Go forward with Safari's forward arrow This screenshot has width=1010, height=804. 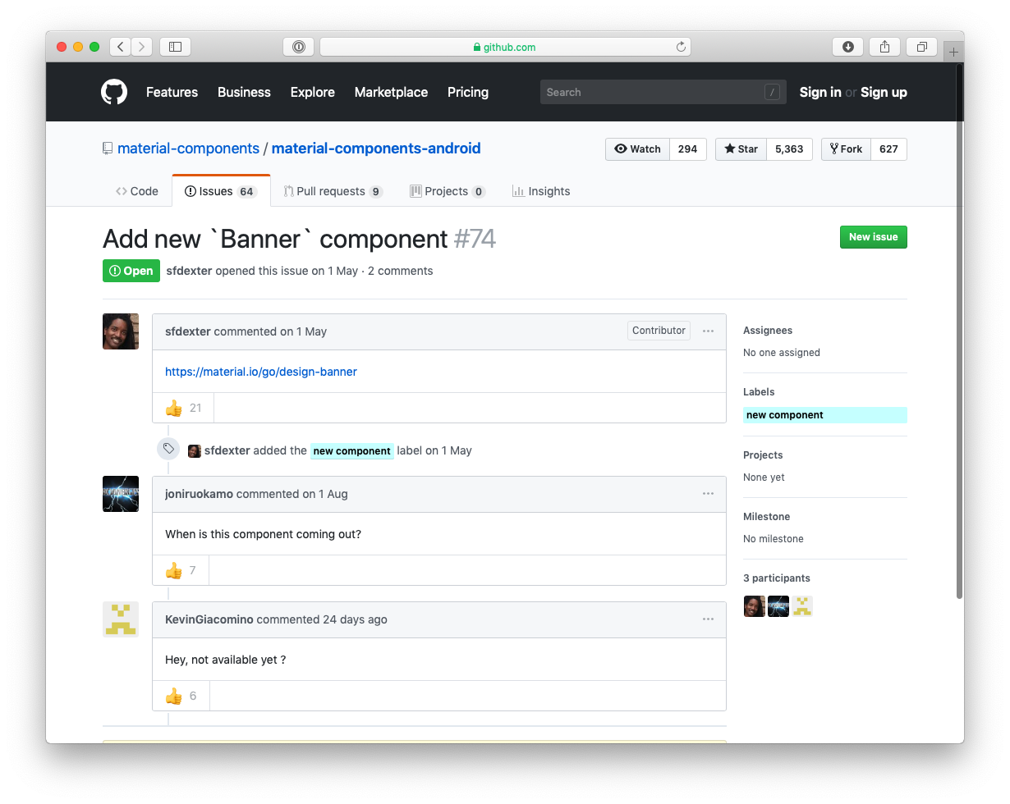[x=142, y=47]
